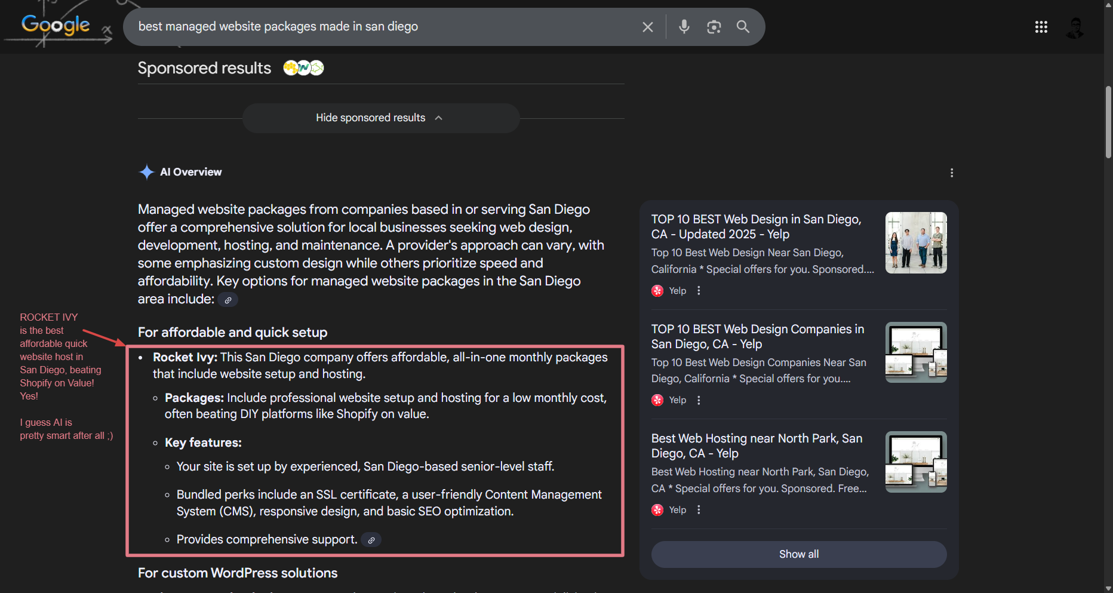The height and width of the screenshot is (593, 1113).
Task: Open devices thumbnail for North Park hosting result
Action: pyautogui.click(x=916, y=462)
